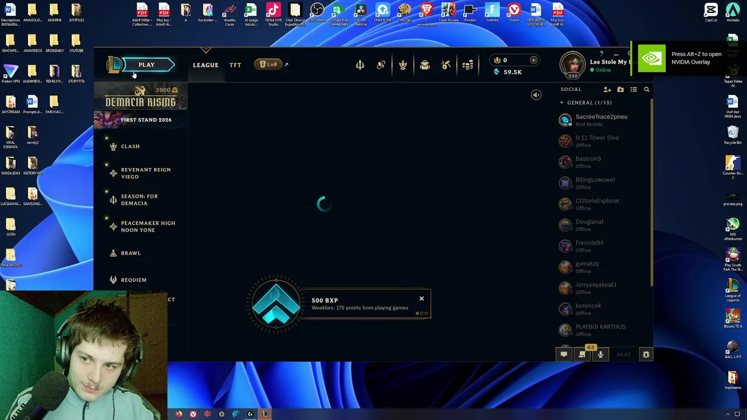Open the Collection trident icon

(360, 65)
